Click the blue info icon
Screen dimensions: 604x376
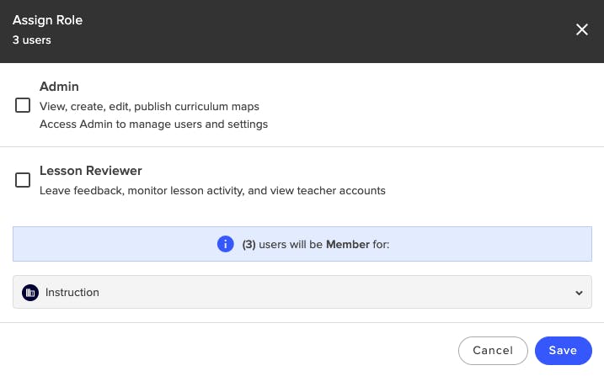pos(225,244)
